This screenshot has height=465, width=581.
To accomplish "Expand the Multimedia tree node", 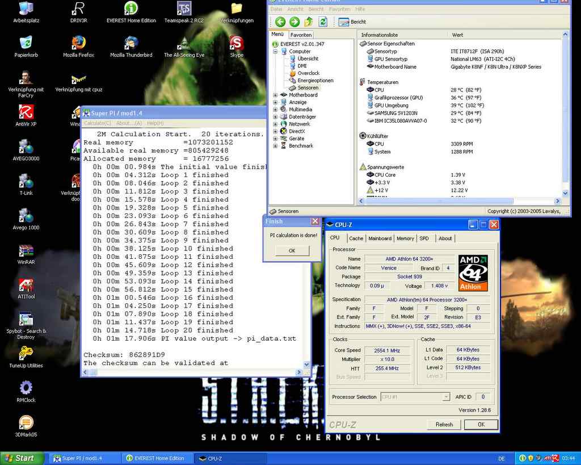I will click(x=275, y=110).
